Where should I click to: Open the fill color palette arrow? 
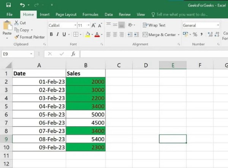pyautogui.click(x=92, y=35)
